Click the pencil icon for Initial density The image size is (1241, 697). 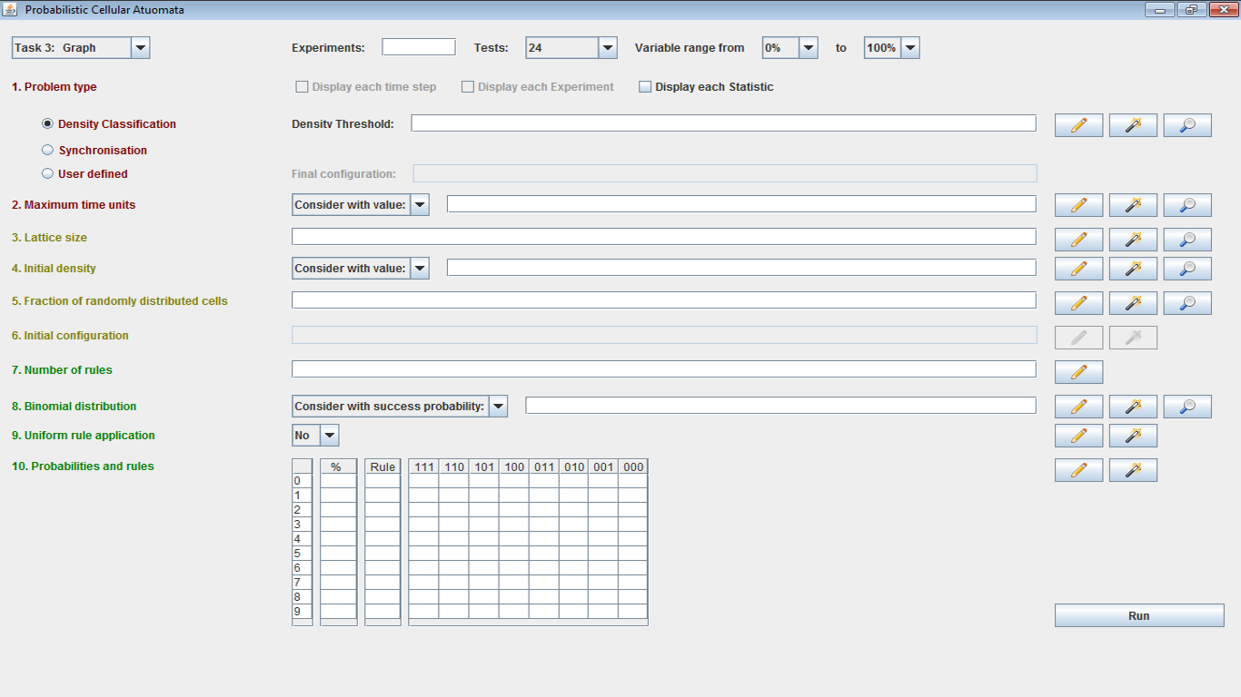click(1078, 269)
